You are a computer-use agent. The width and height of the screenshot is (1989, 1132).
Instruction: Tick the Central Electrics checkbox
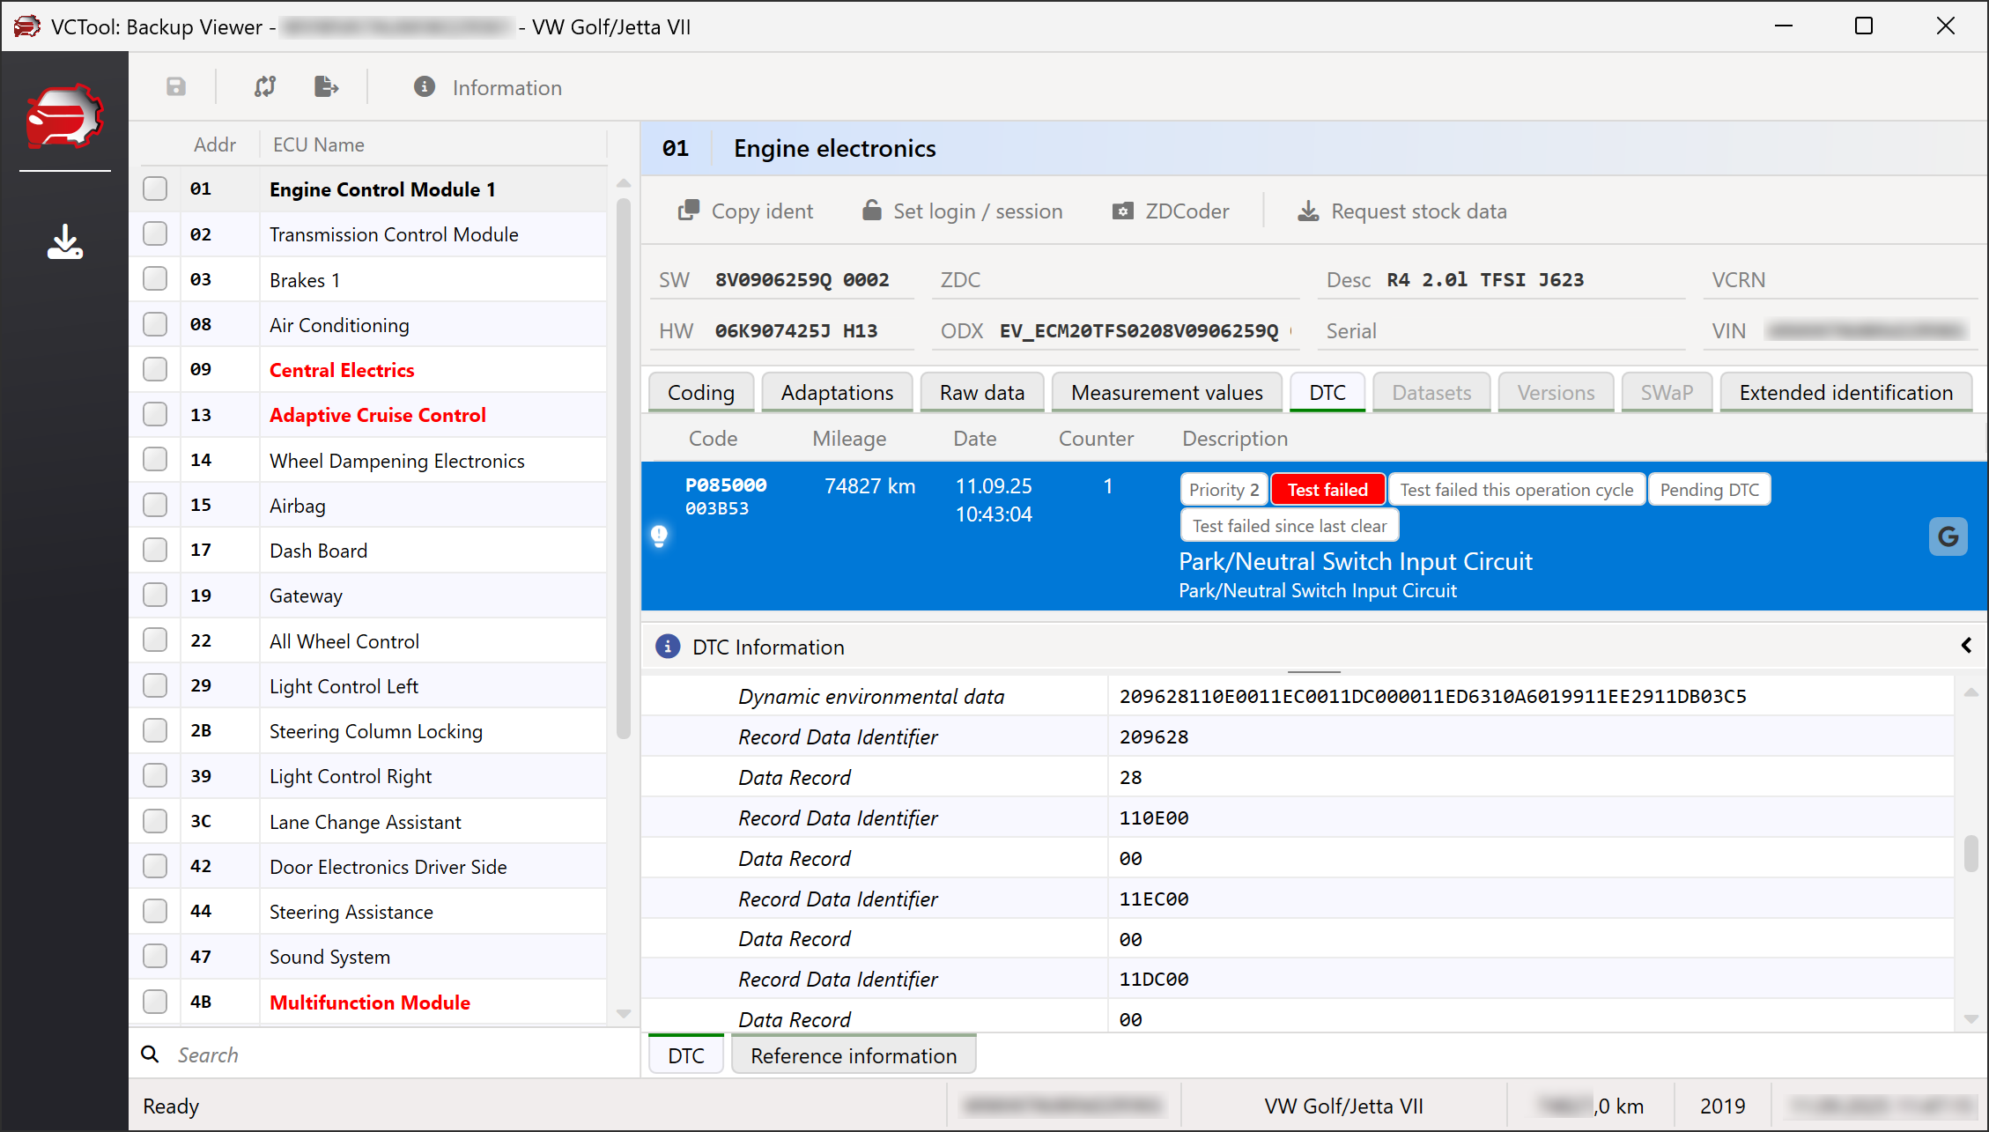(155, 369)
